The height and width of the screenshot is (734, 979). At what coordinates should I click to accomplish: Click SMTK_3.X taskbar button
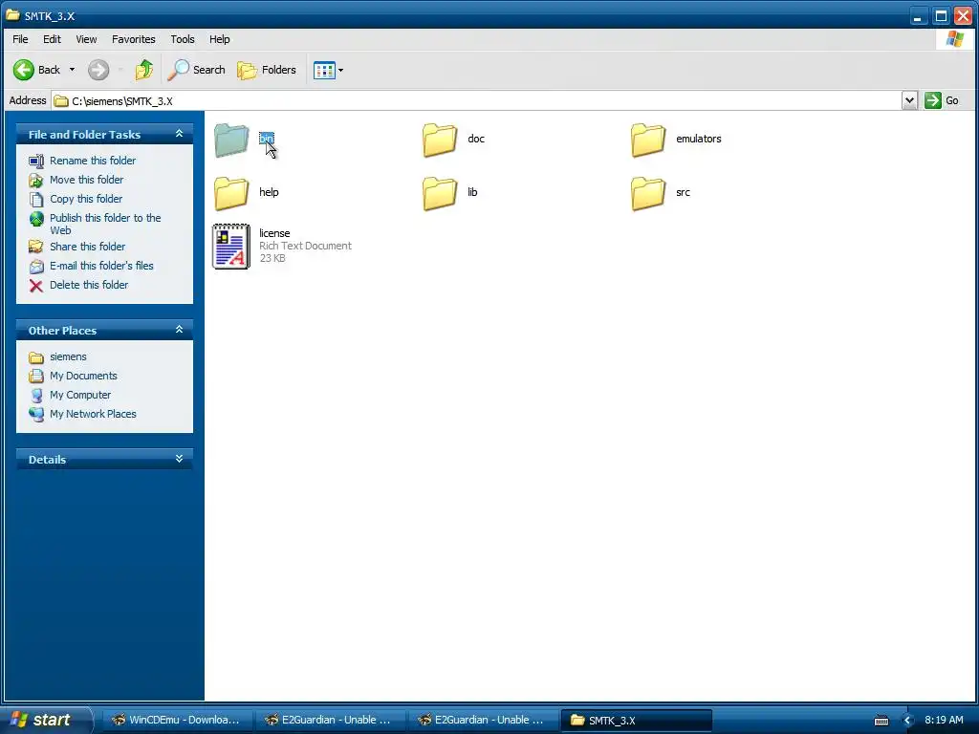[x=636, y=721]
